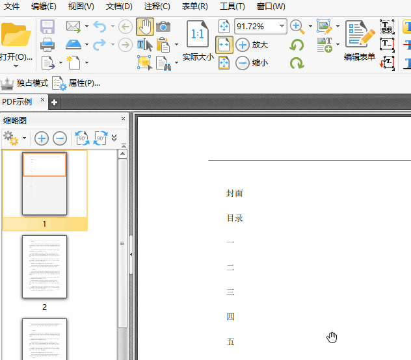Image resolution: width=411 pixels, height=360 pixels.
Task: Go to previous view arrow
Action: [x=126, y=27]
